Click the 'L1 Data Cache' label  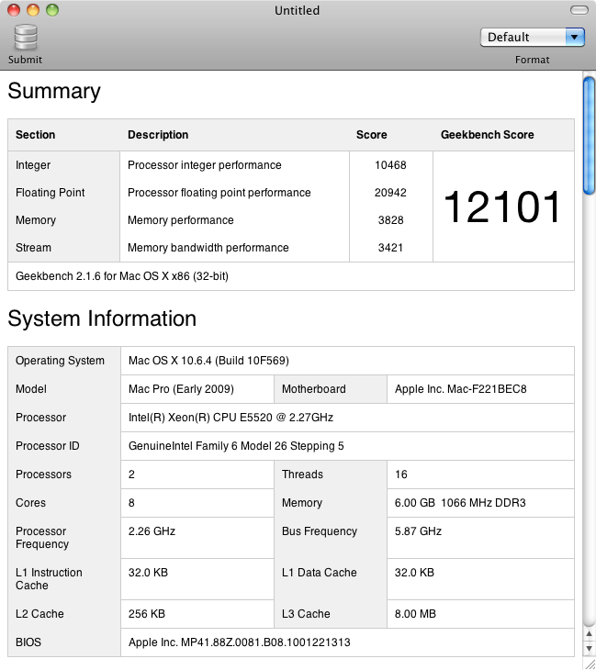(319, 573)
